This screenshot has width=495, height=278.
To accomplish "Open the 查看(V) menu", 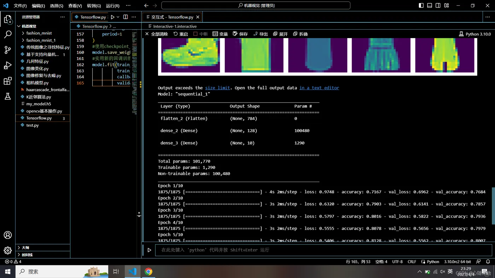I will (75, 6).
